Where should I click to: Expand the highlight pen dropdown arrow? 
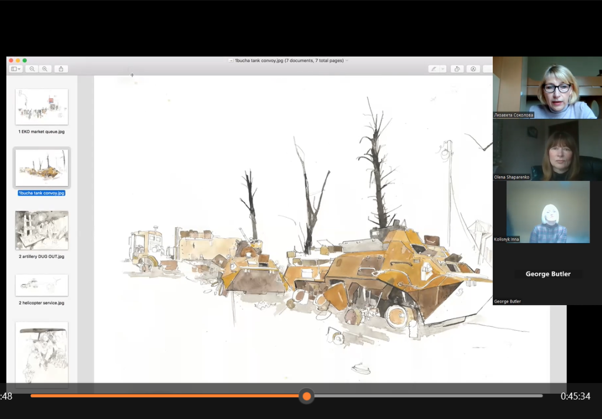pyautogui.click(x=443, y=69)
